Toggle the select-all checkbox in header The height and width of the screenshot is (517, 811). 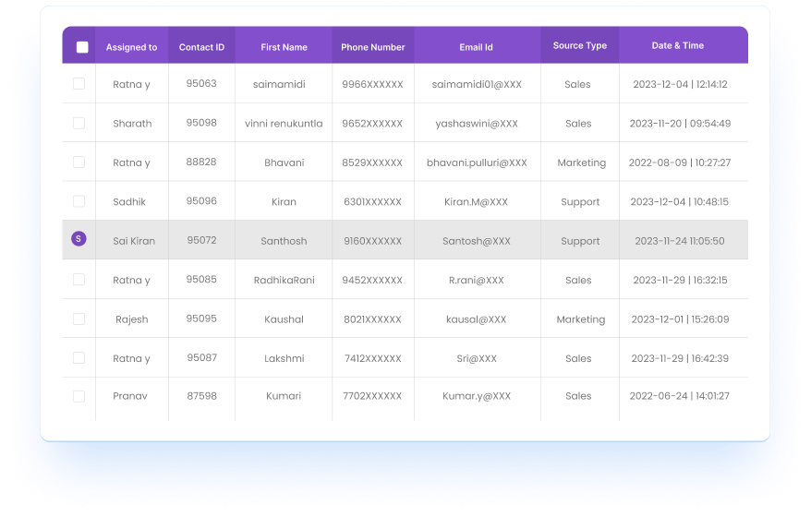click(x=82, y=47)
